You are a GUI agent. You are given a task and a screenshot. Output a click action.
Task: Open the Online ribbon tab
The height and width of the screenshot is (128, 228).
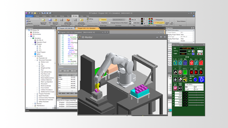coord(44,16)
